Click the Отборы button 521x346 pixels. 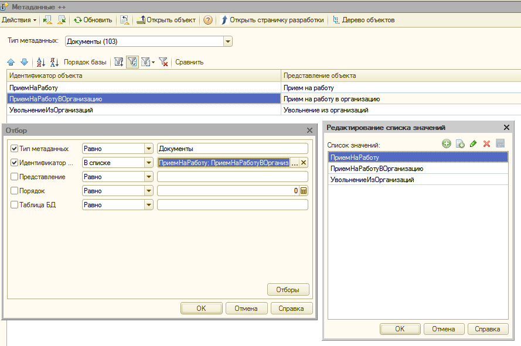(288, 290)
